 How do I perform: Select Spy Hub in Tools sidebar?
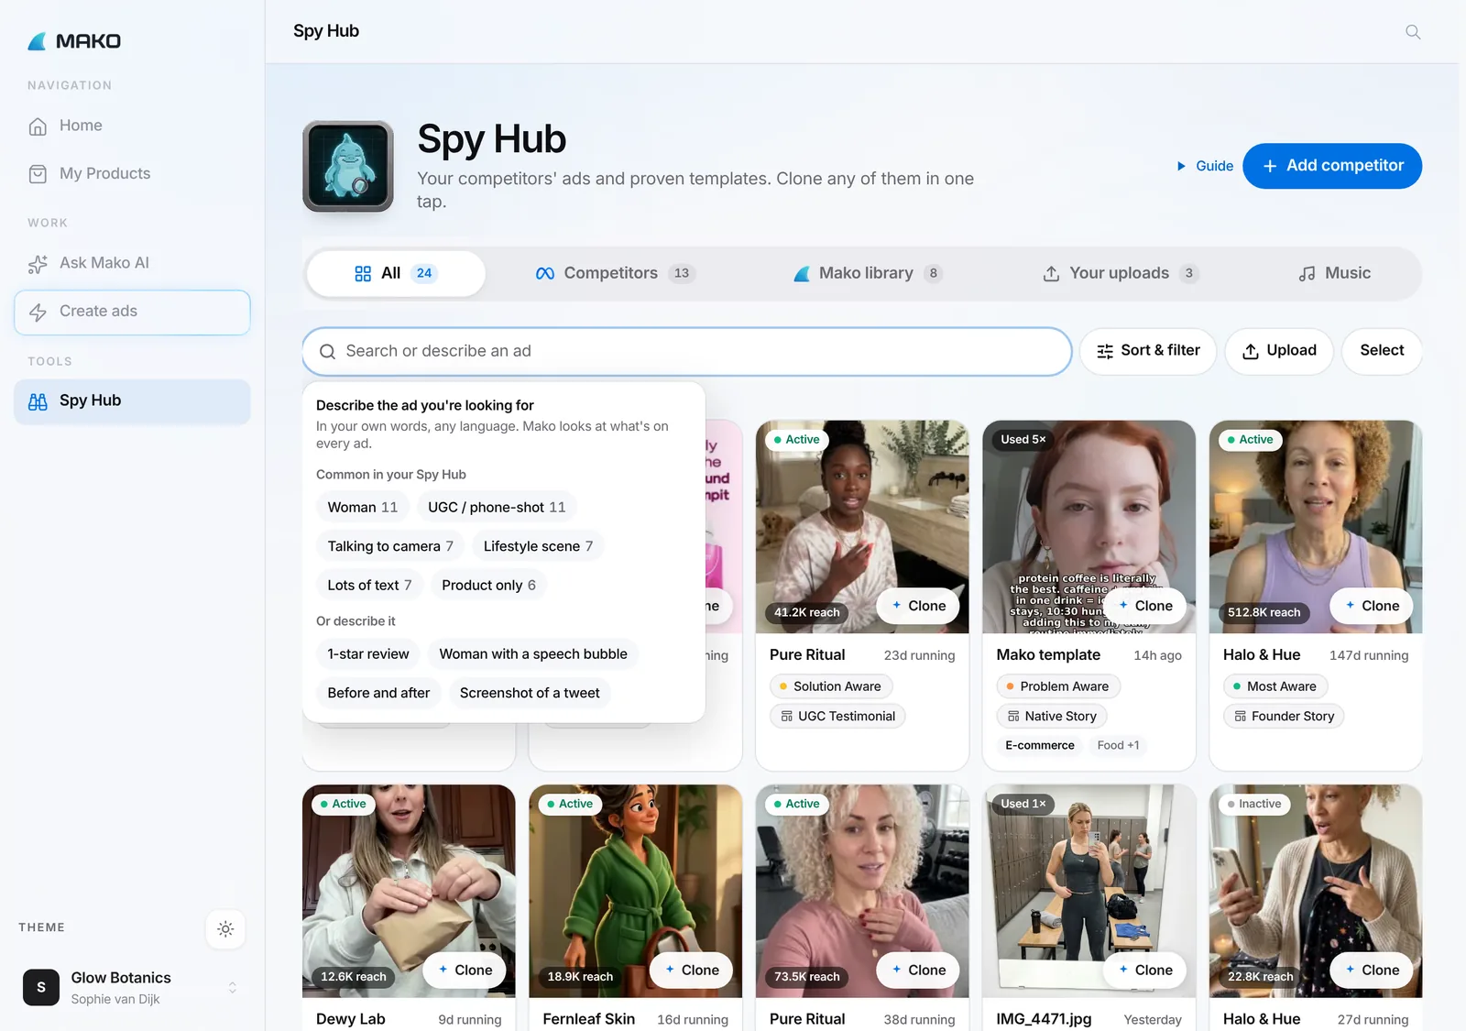tap(132, 400)
